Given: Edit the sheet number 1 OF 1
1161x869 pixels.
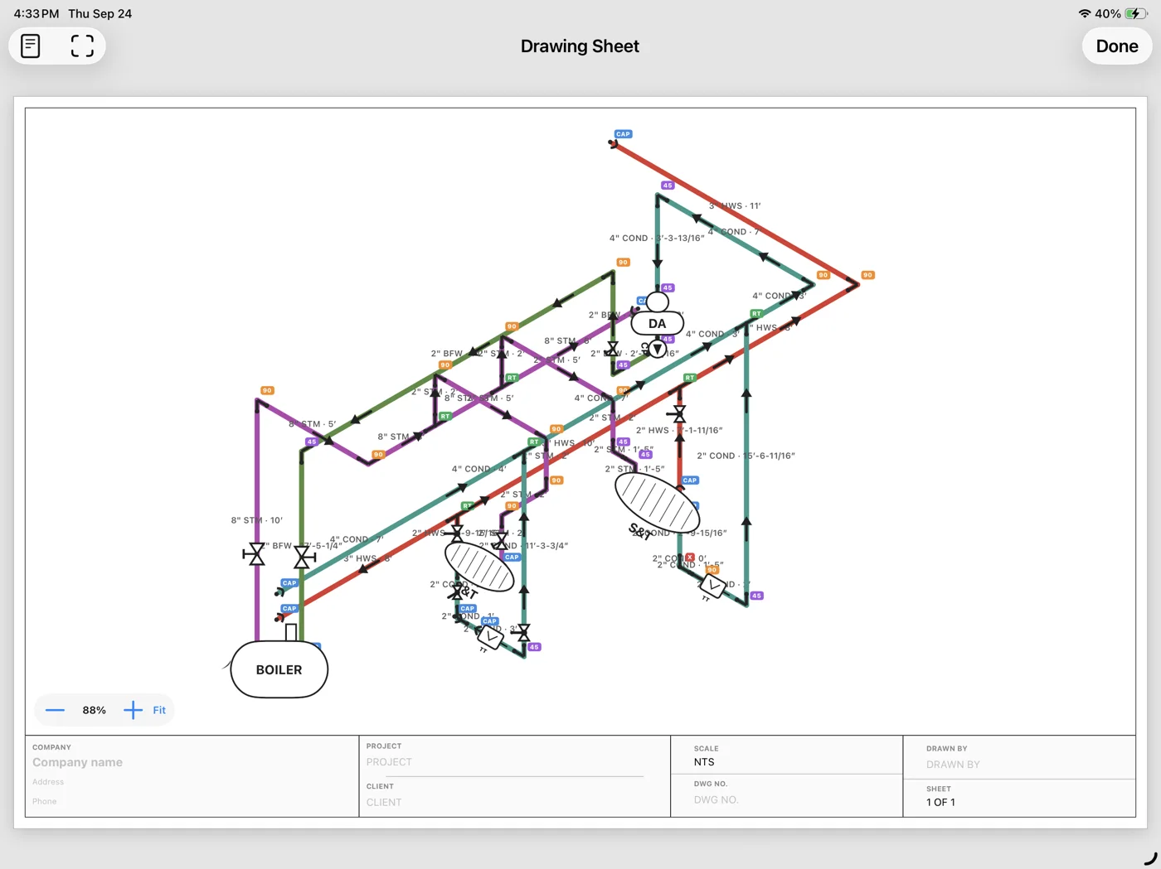Looking at the screenshot, I should [x=940, y=802].
